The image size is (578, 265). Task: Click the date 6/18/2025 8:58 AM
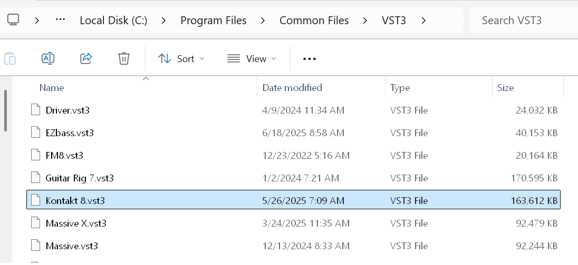pyautogui.click(x=303, y=132)
